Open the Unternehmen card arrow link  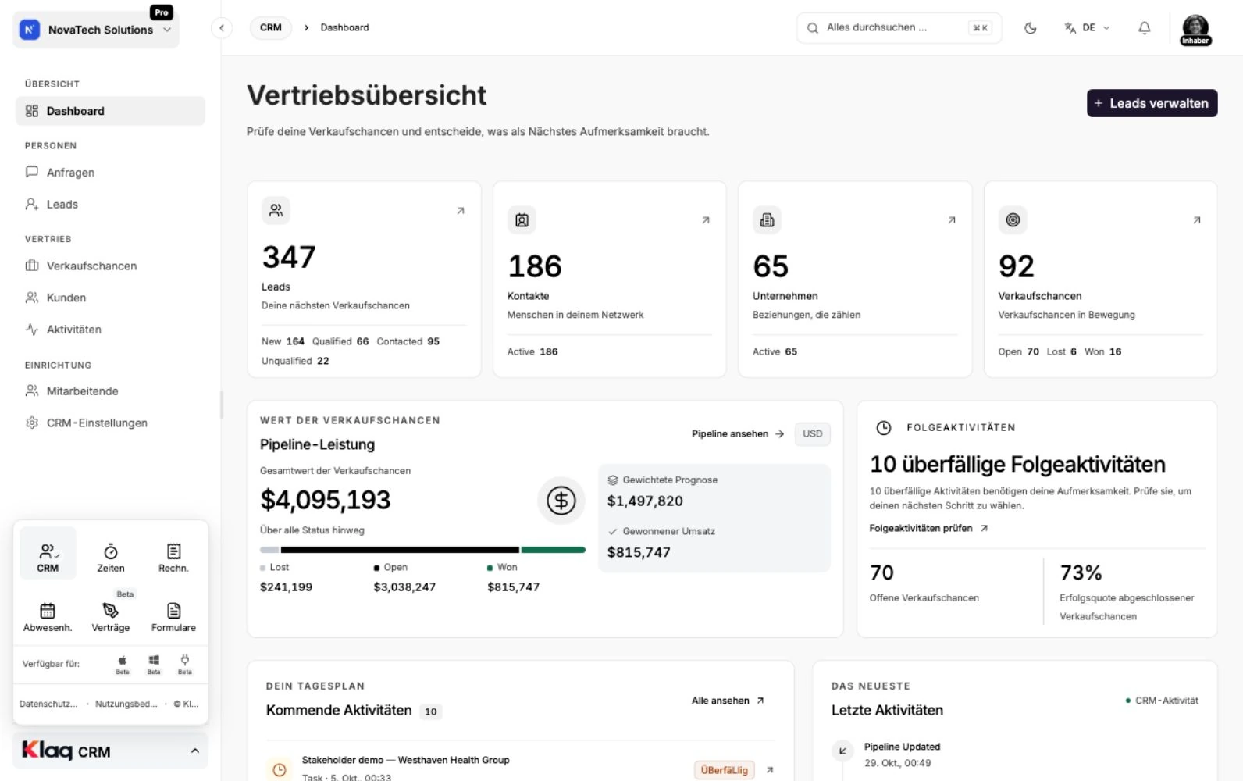952,220
